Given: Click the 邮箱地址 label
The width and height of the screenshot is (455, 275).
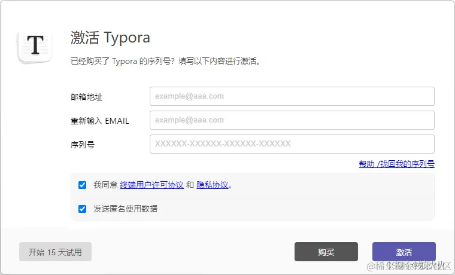Looking at the screenshot, I should [86, 97].
